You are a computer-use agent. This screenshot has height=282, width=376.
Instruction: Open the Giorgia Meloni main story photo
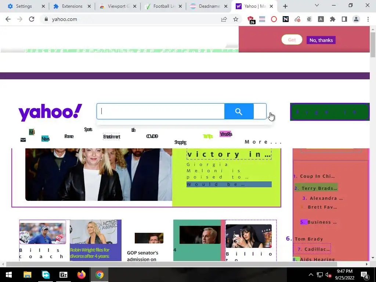(99, 174)
